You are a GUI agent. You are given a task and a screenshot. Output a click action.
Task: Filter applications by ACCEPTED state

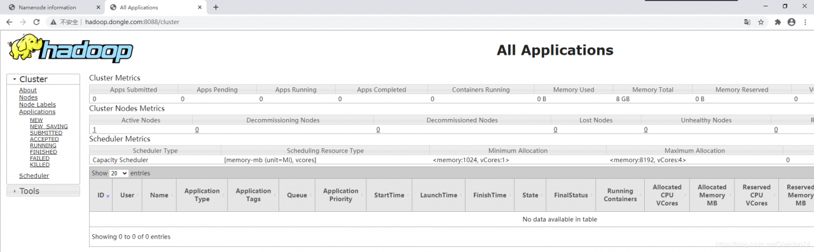[x=45, y=139]
